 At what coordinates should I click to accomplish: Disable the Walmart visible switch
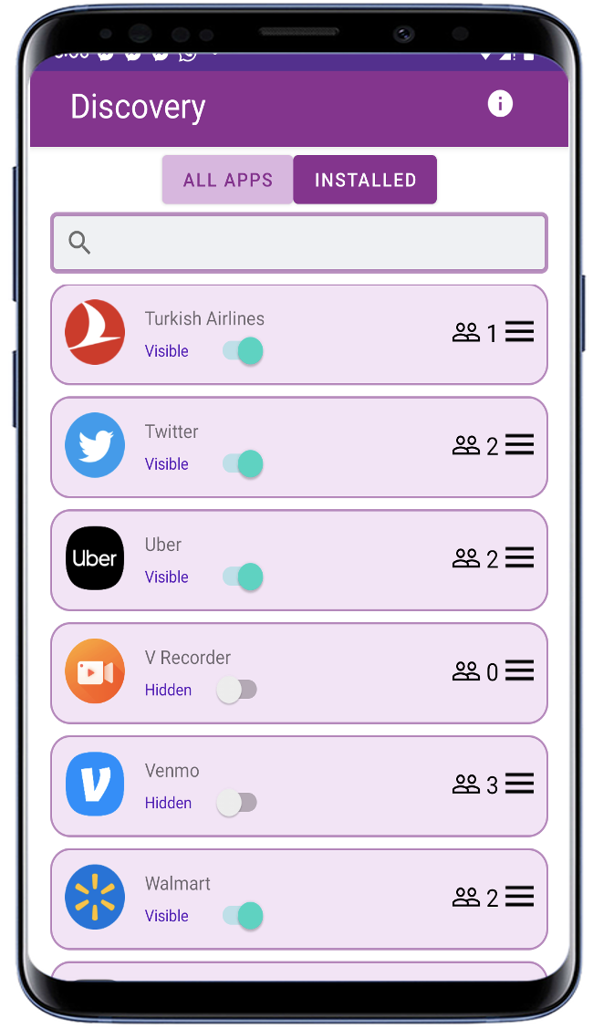pyautogui.click(x=243, y=916)
